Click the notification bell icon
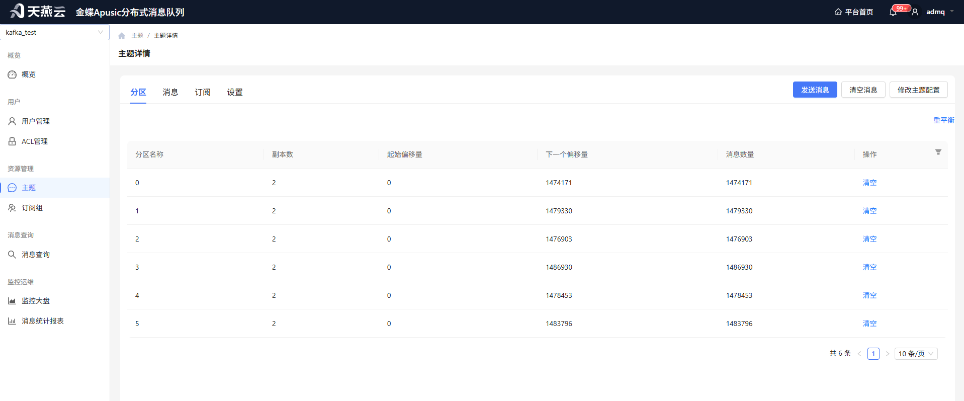Viewport: 964px width, 401px height. [x=893, y=12]
